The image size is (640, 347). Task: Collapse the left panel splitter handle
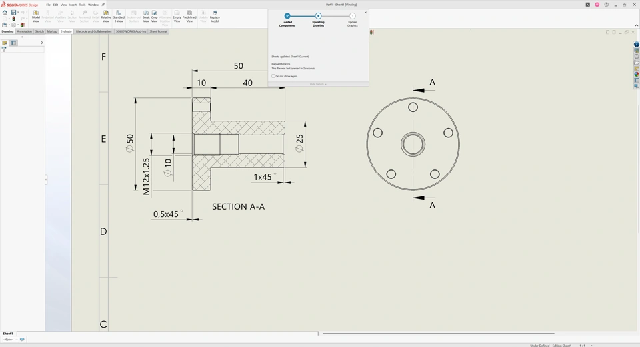pos(46,179)
